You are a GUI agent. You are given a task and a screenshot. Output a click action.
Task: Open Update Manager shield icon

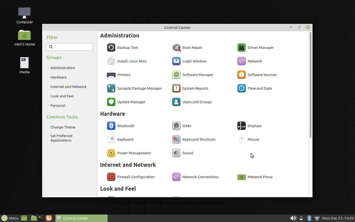pyautogui.click(x=111, y=102)
